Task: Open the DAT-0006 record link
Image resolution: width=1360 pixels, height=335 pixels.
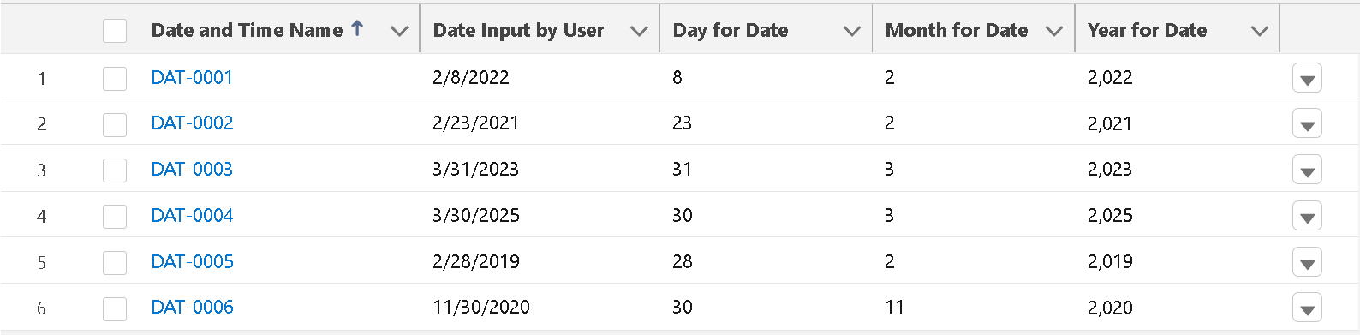Action: (192, 307)
